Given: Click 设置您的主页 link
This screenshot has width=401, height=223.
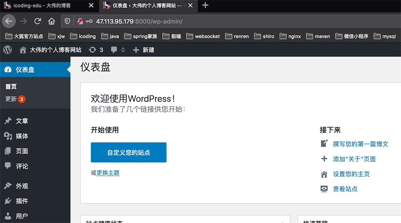Looking at the screenshot, I should tap(351, 174).
